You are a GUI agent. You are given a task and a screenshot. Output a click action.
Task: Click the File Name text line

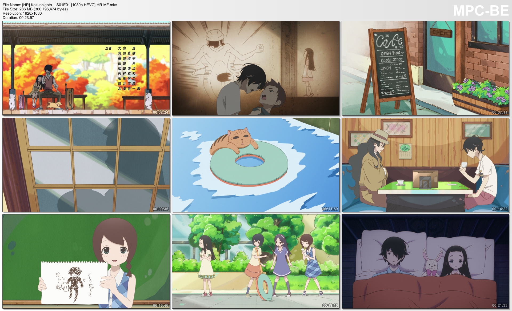tap(60, 5)
